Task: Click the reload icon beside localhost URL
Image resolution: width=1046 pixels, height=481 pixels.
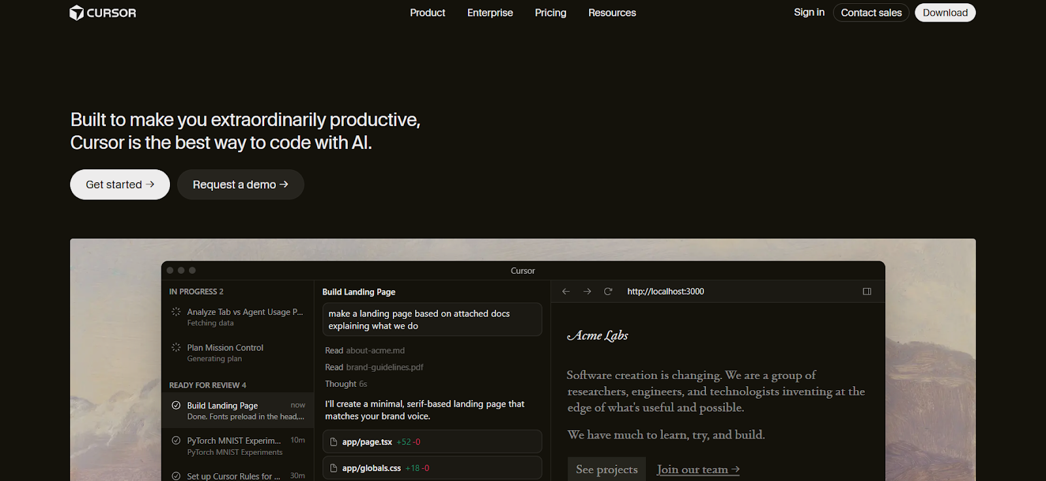Action: [608, 291]
